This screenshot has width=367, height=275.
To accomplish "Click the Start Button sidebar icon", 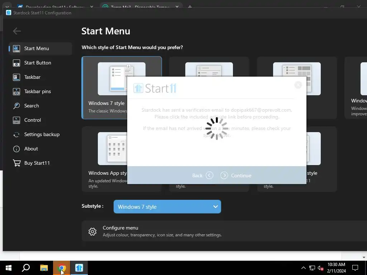I will coord(16,63).
